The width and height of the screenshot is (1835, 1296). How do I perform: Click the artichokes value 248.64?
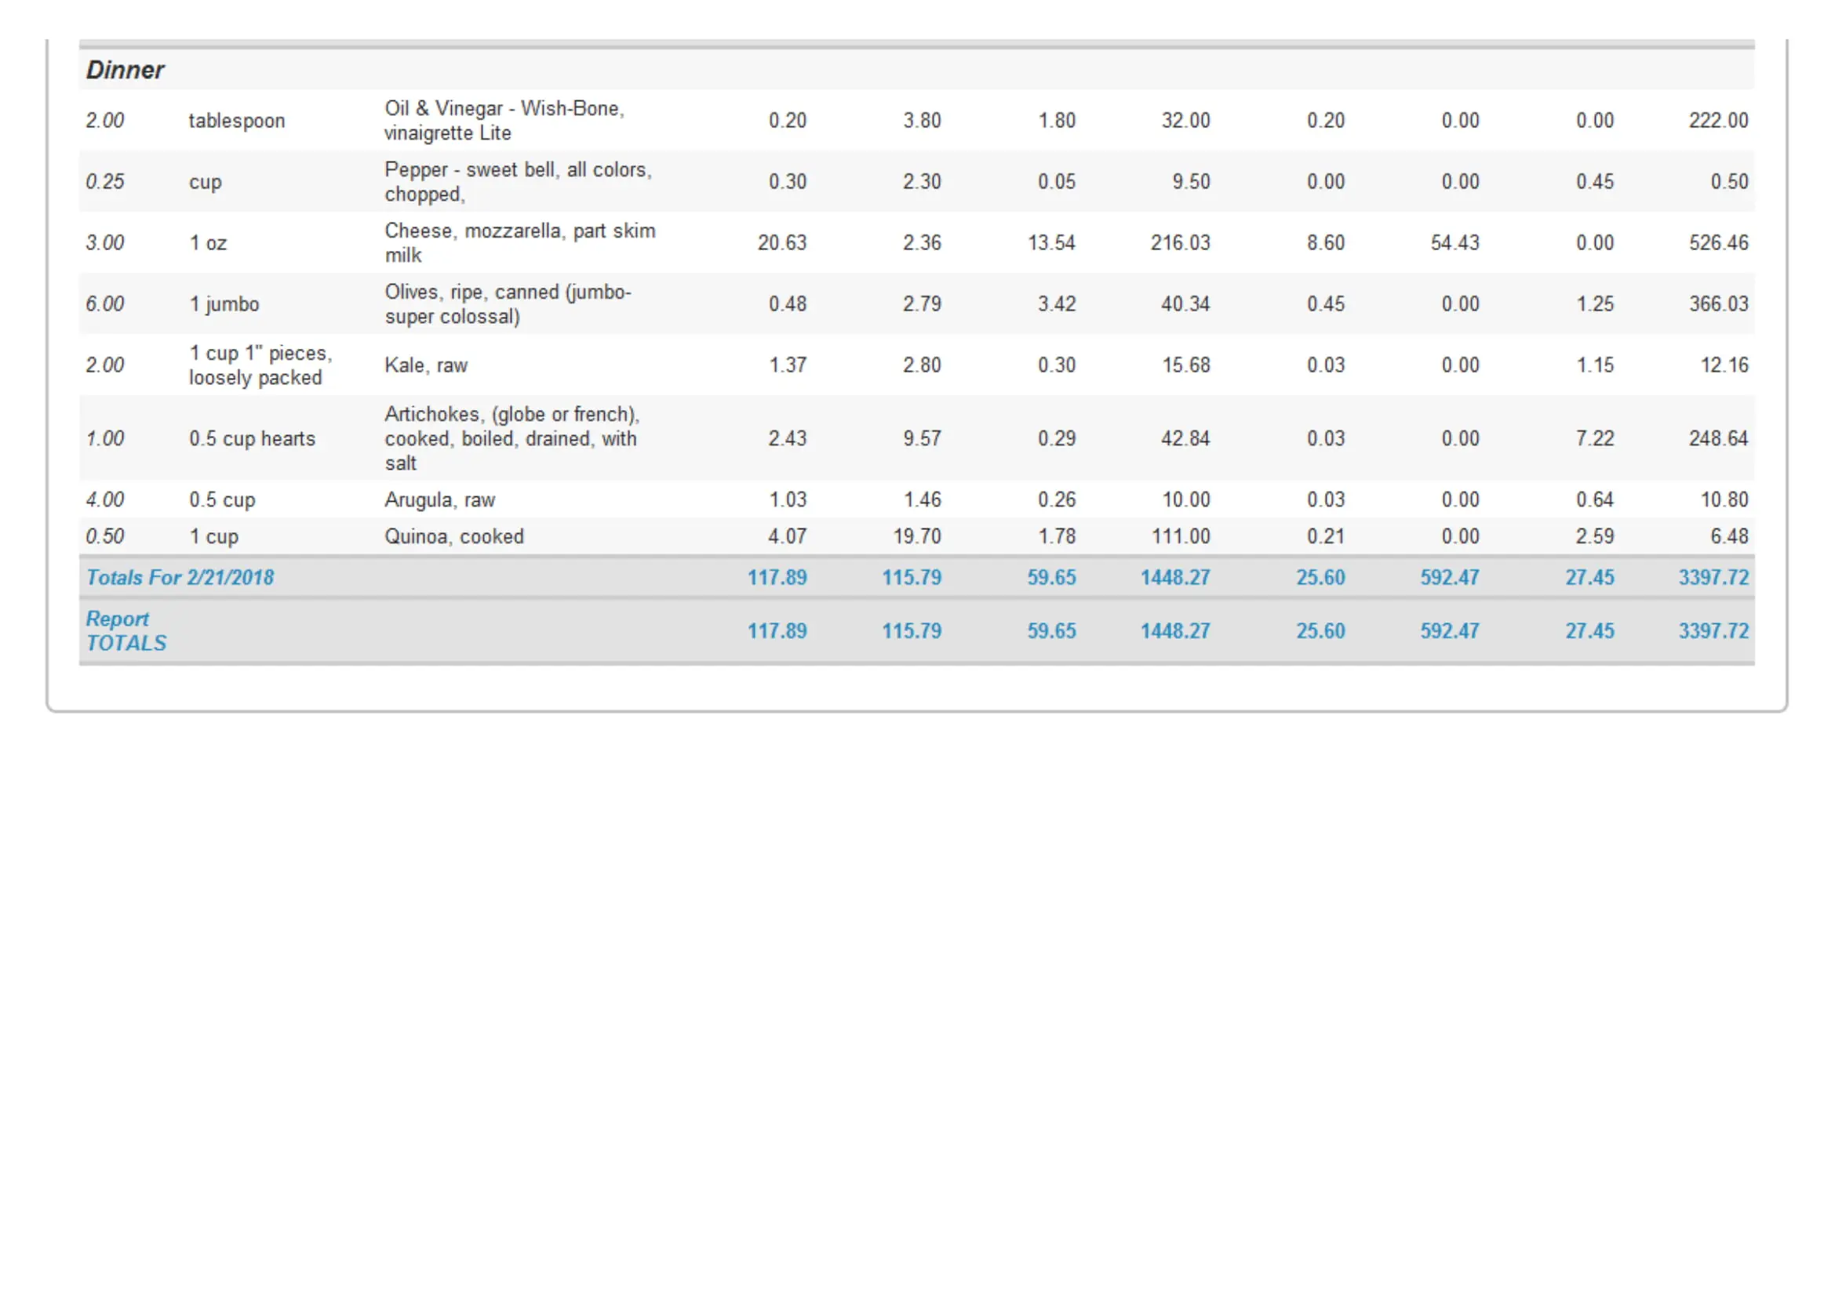tap(1717, 438)
